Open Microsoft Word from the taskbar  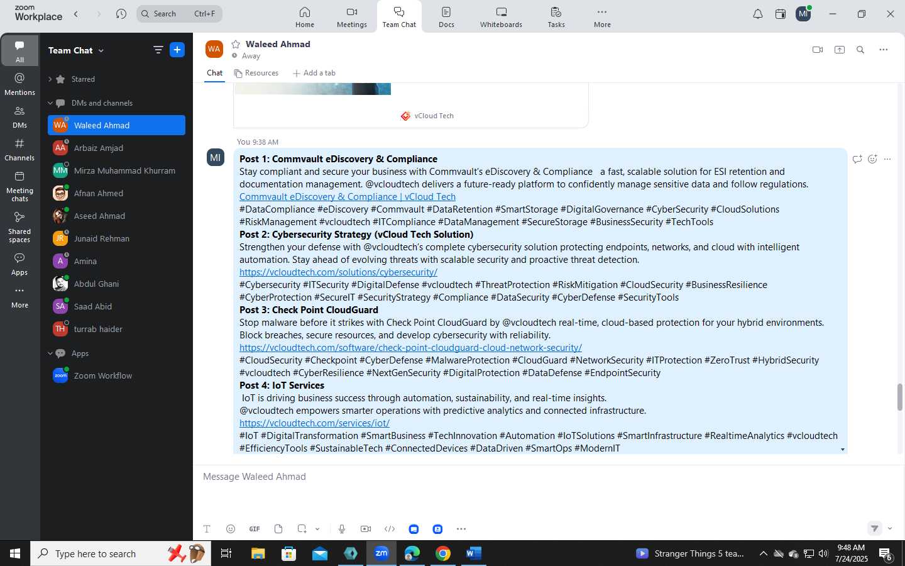(x=474, y=553)
